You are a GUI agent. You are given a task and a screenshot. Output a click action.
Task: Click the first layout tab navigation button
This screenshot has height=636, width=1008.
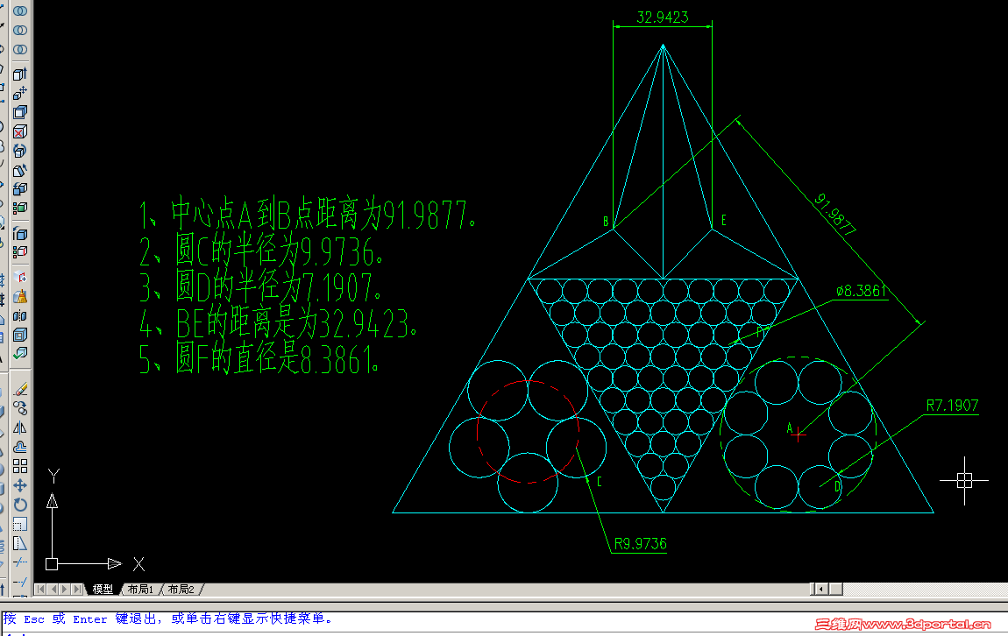[x=39, y=589]
